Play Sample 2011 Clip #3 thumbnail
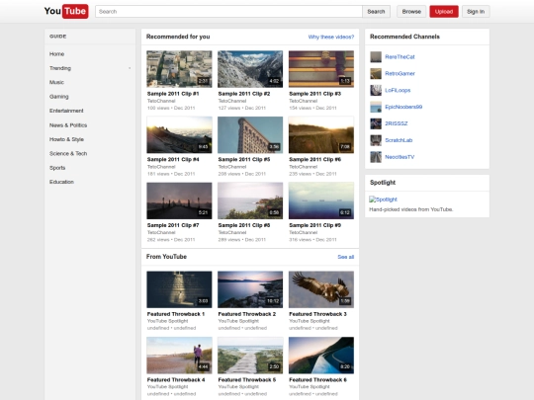Image resolution: width=534 pixels, height=400 pixels. coord(321,69)
